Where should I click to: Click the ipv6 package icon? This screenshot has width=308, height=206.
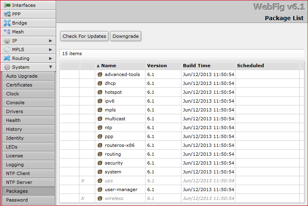(100, 101)
